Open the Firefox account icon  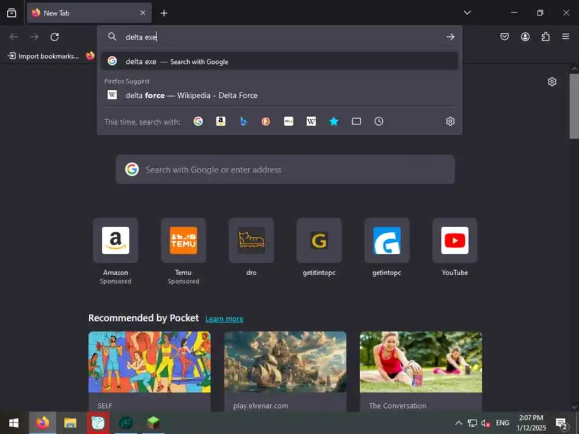click(525, 37)
